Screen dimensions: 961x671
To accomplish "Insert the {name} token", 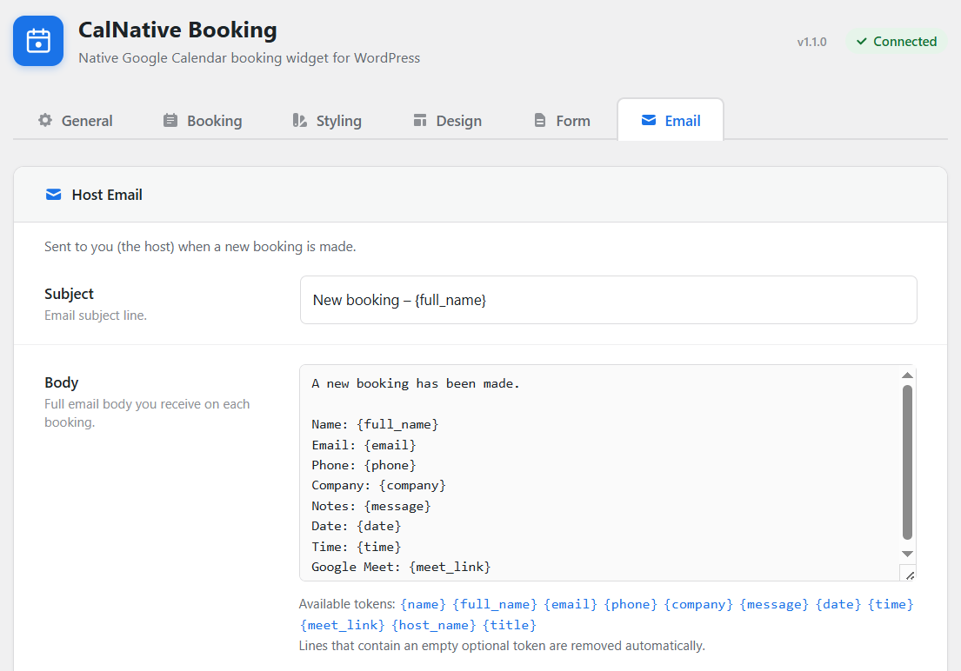I will [423, 604].
